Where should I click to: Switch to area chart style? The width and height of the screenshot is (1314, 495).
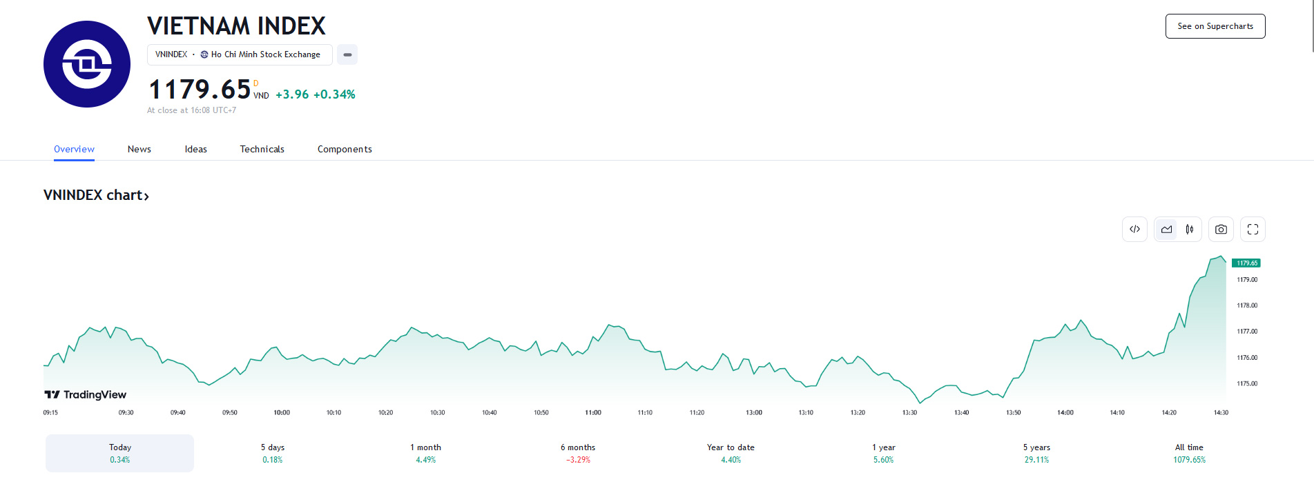(x=1166, y=230)
